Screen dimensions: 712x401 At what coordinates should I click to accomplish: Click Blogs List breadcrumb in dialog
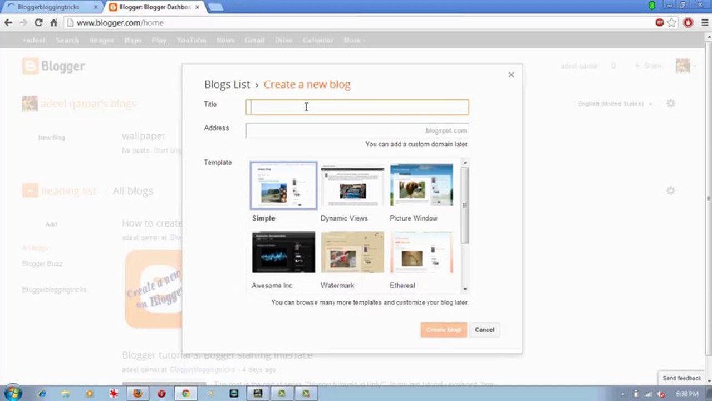pyautogui.click(x=227, y=85)
